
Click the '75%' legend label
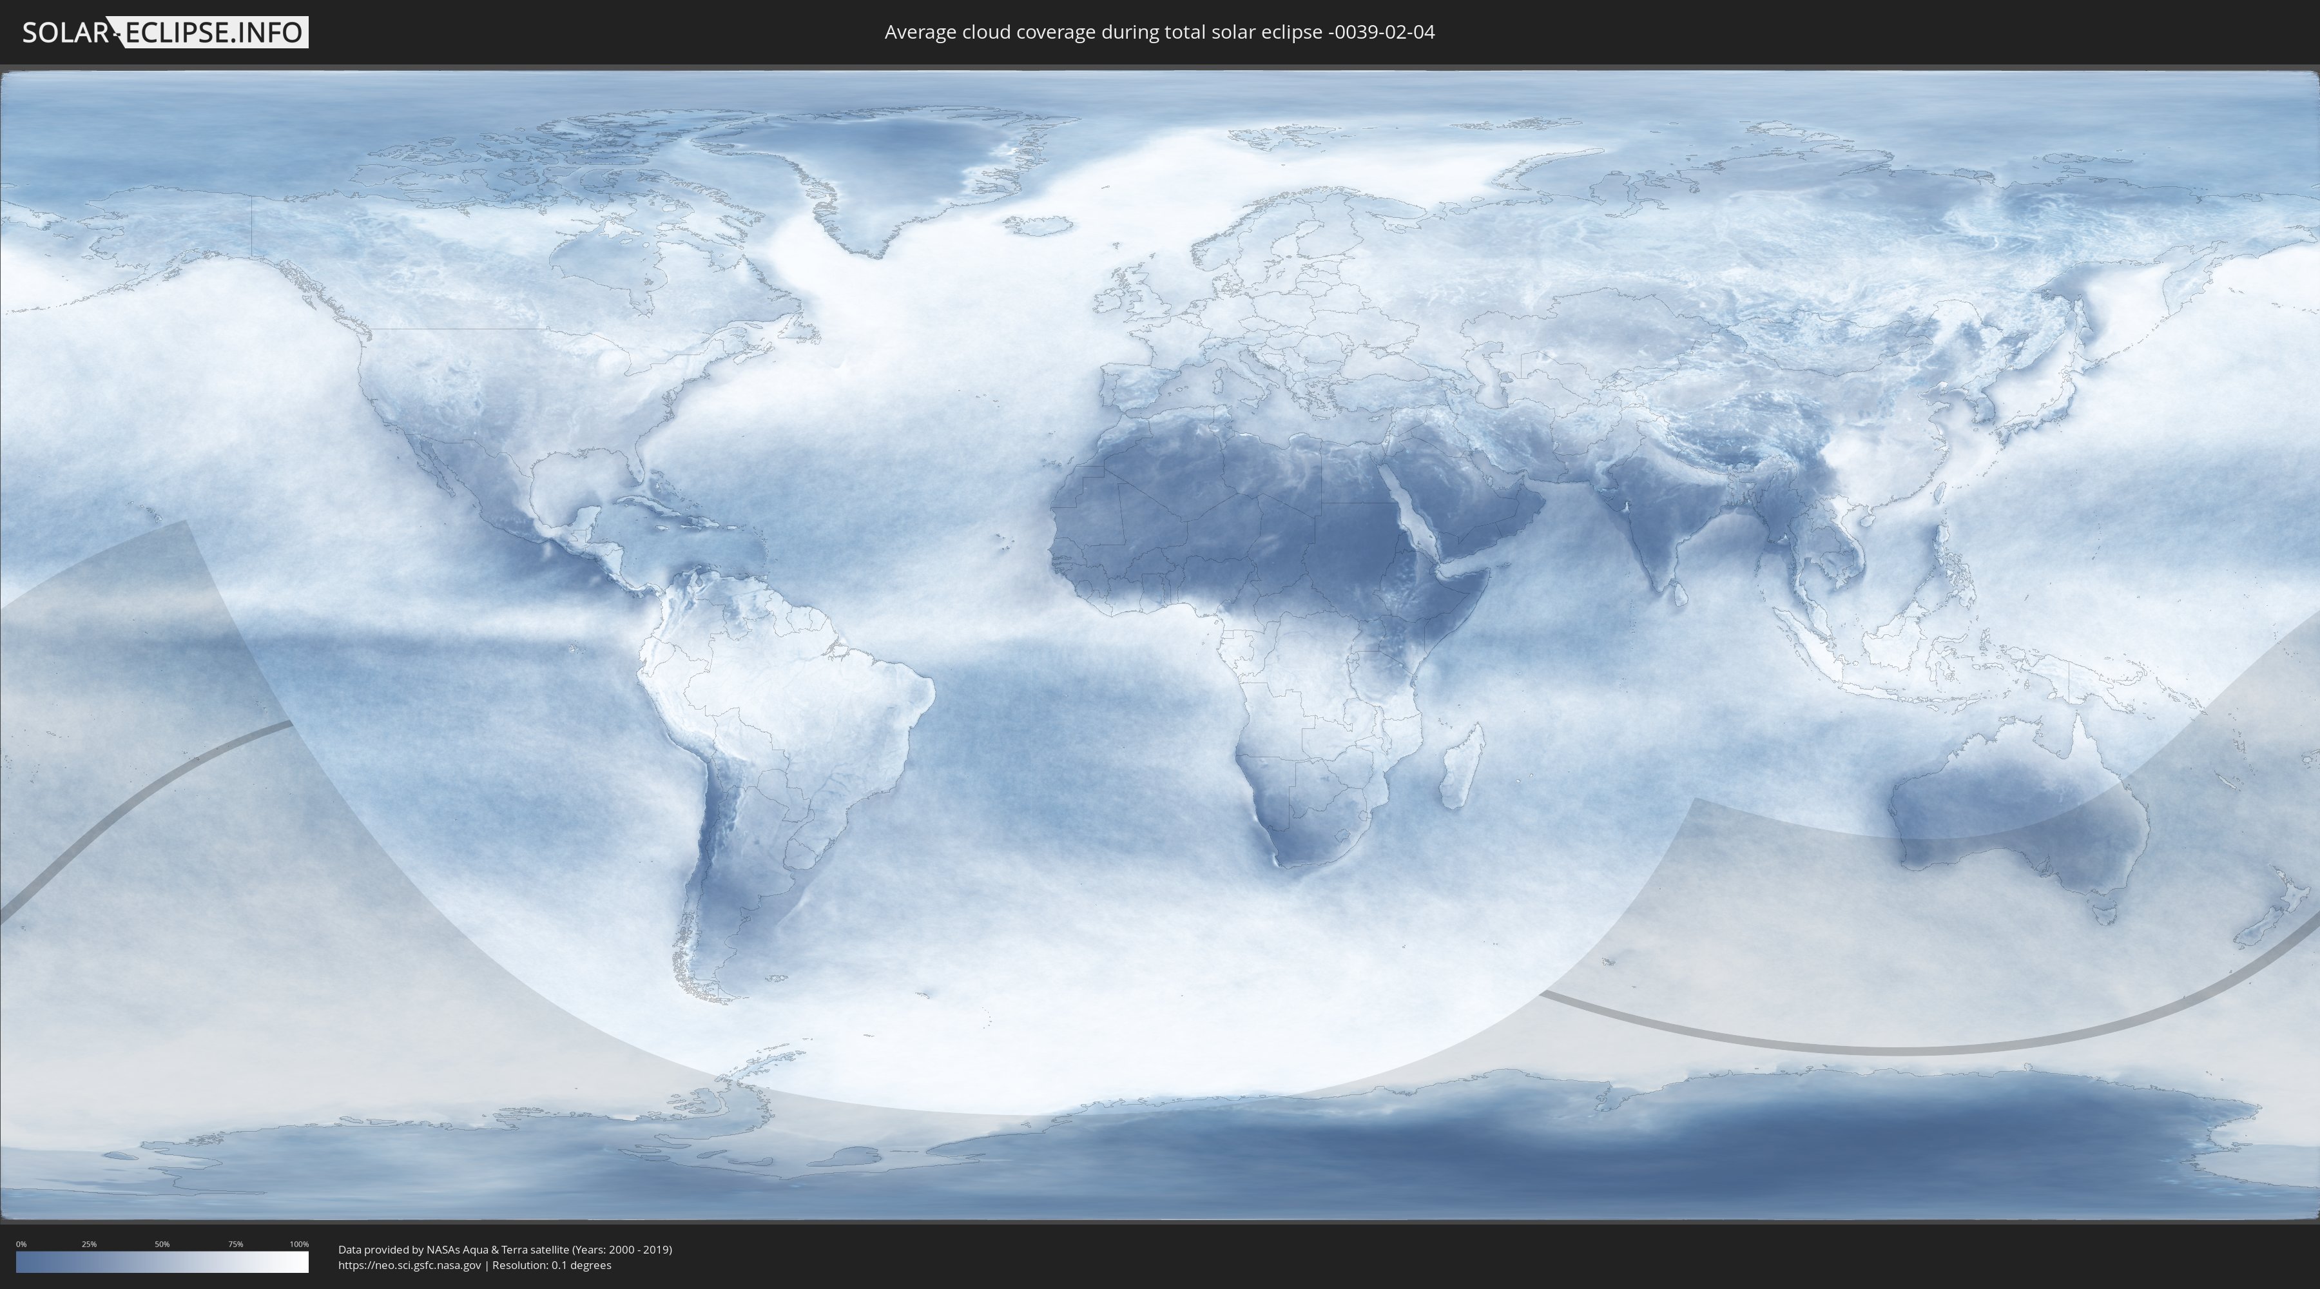(236, 1244)
